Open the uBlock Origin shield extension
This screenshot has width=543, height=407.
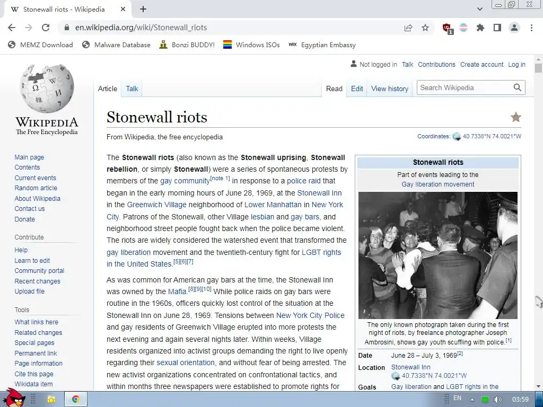pyautogui.click(x=448, y=29)
